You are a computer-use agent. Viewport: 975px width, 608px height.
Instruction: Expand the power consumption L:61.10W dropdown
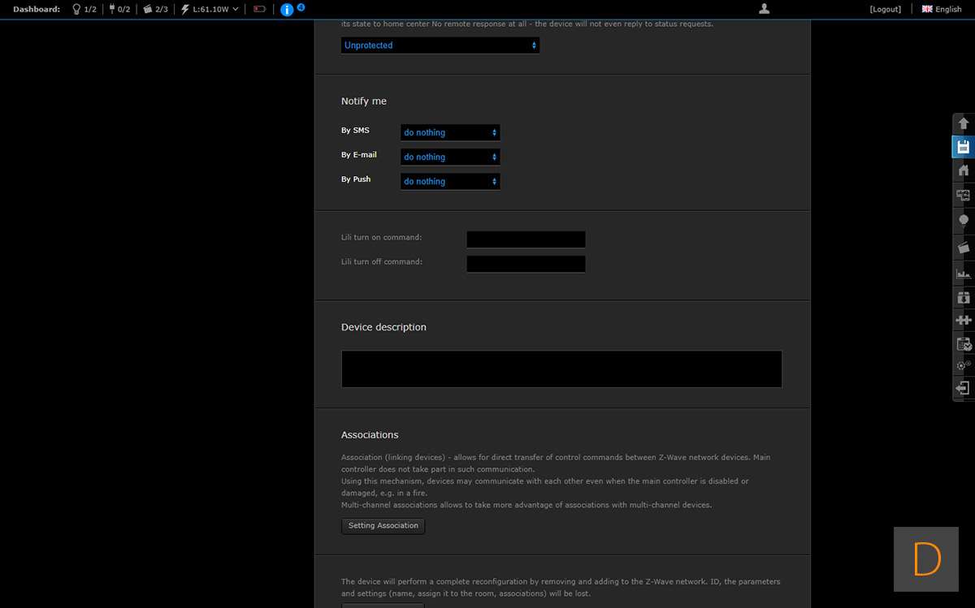pyautogui.click(x=210, y=9)
